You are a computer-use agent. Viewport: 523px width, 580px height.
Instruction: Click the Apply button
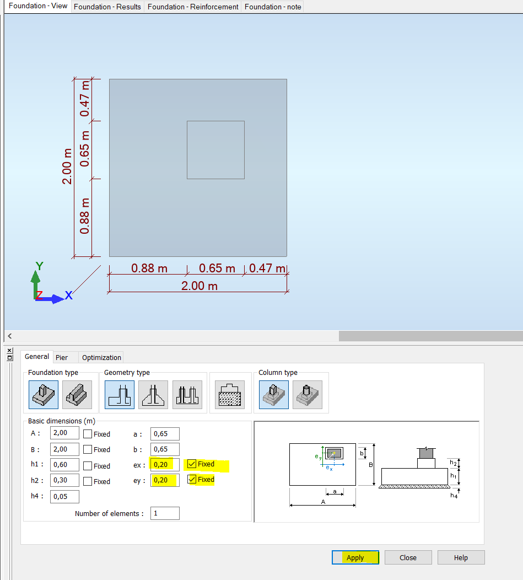(x=355, y=557)
